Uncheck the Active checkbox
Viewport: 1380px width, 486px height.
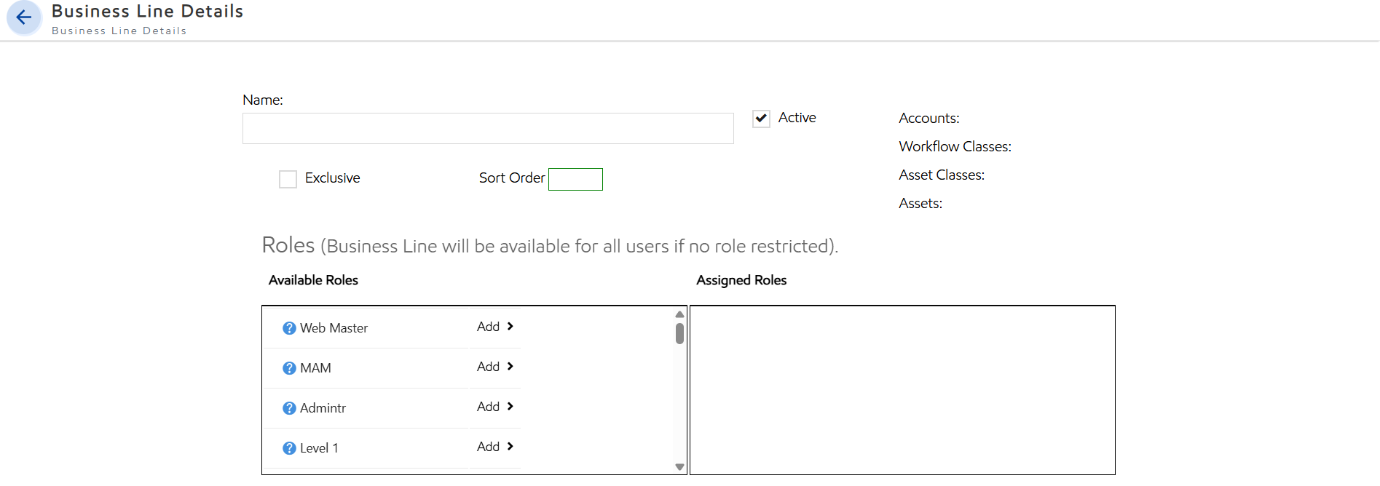point(761,119)
